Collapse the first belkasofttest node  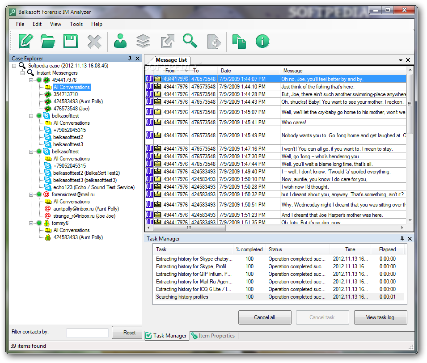[31, 116]
